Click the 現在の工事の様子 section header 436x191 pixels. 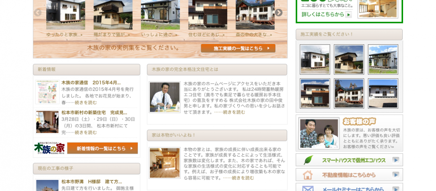click(x=86, y=168)
